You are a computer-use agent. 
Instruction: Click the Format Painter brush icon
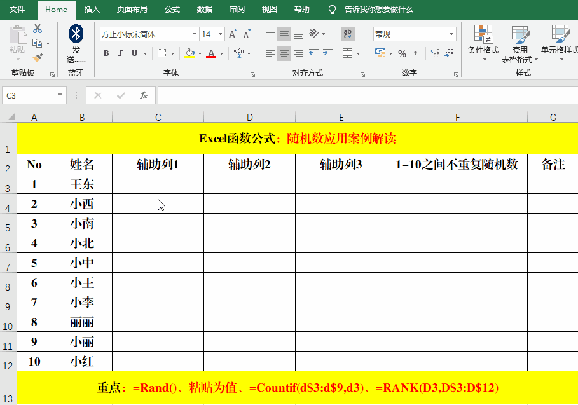(x=38, y=58)
